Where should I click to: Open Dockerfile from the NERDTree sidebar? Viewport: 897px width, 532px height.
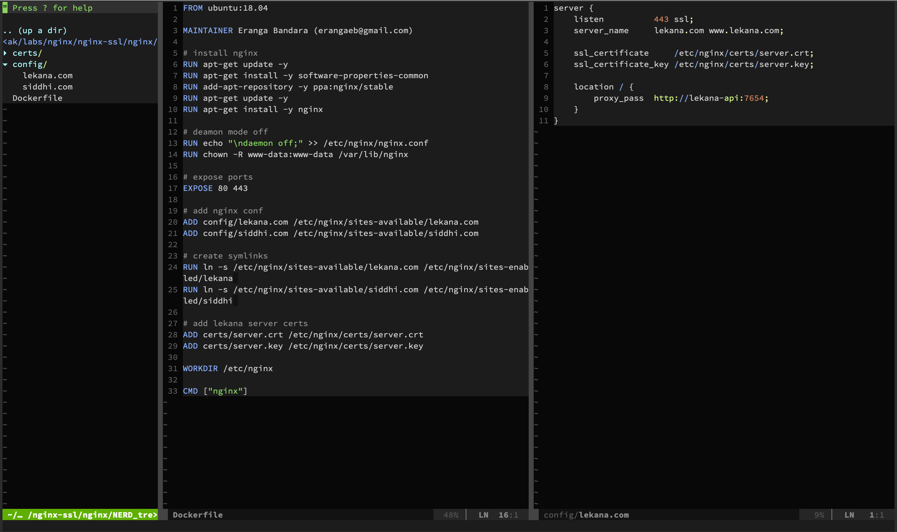click(x=37, y=98)
